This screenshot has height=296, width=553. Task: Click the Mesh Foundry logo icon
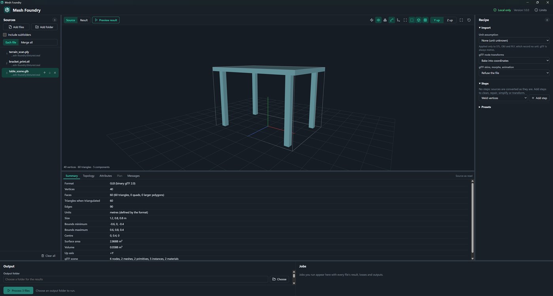coord(7,10)
